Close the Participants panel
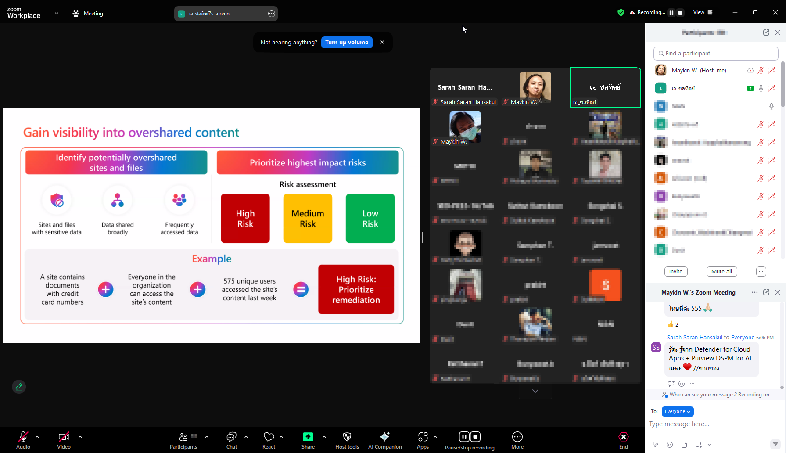 778,32
